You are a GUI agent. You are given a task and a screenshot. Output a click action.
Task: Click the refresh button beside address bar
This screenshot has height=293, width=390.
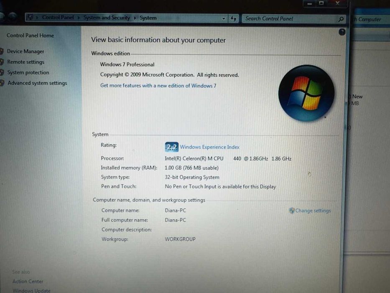click(x=233, y=18)
